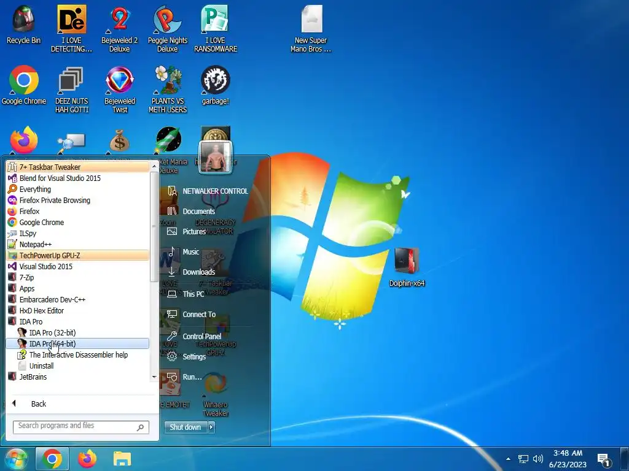Launch the Bejeweled 2 Deluxe desktop icon
The height and width of the screenshot is (471, 629).
pos(120,28)
